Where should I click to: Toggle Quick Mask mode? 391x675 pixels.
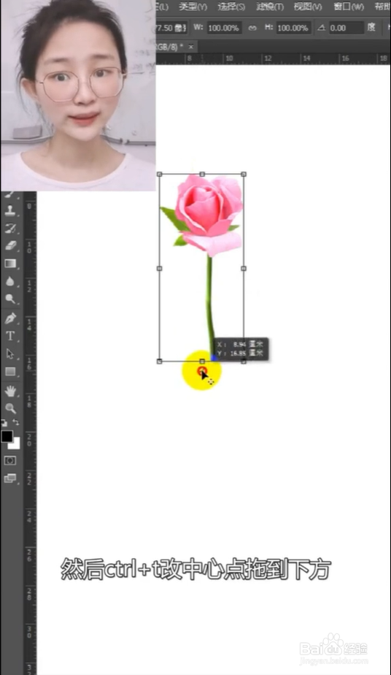point(10,461)
